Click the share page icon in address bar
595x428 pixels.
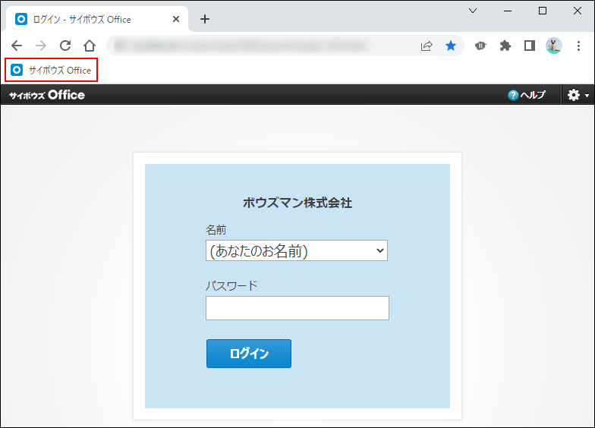tap(427, 46)
